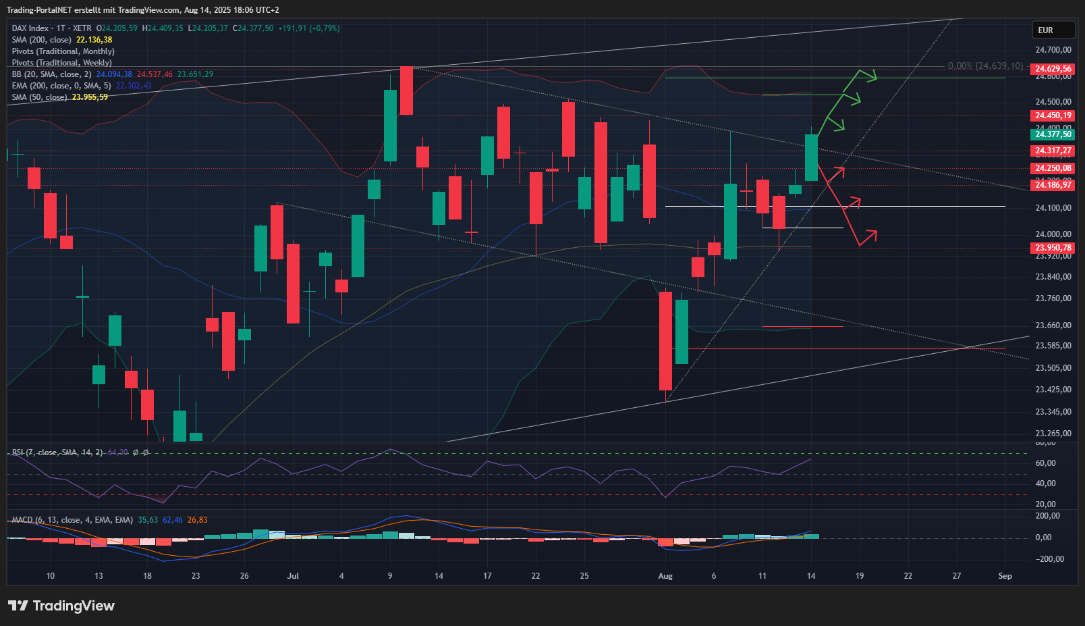
Task: Expand the Pivots (Traditional, Weekly) legend entry
Action: click(61, 63)
